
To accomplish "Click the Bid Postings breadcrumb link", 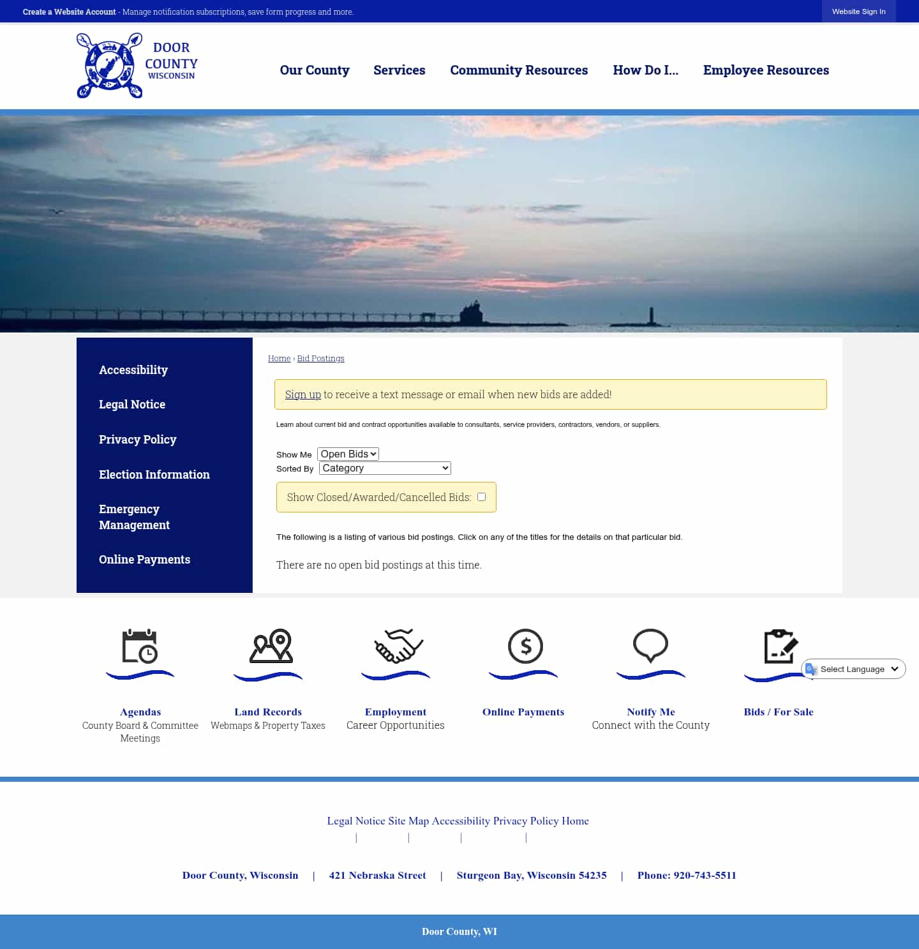I will [x=320, y=359].
